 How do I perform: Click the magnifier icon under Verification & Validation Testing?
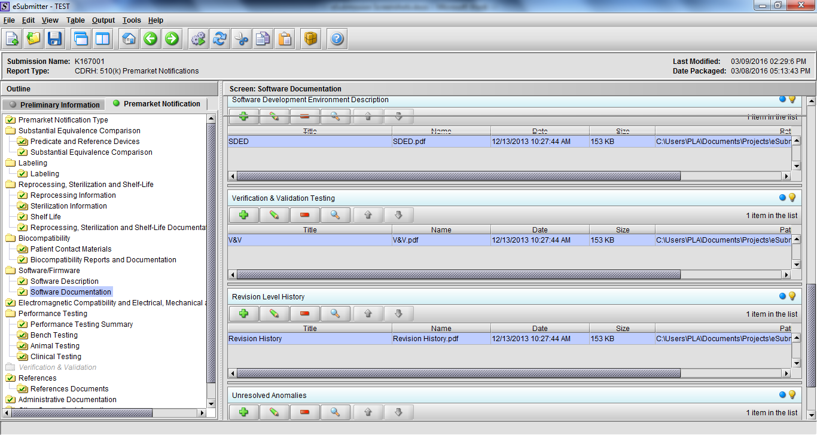[336, 215]
